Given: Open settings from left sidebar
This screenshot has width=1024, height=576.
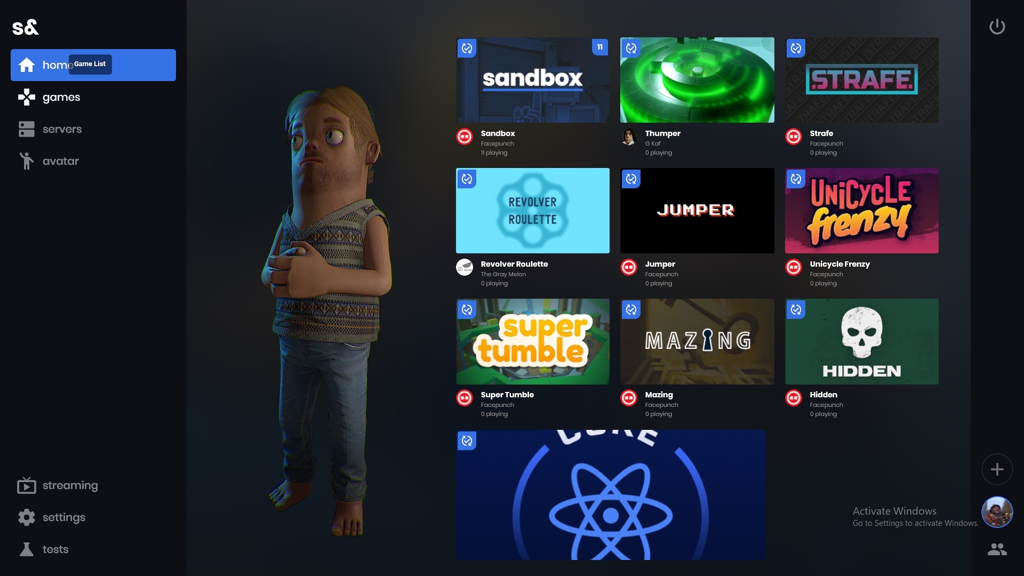Looking at the screenshot, I should coord(64,517).
